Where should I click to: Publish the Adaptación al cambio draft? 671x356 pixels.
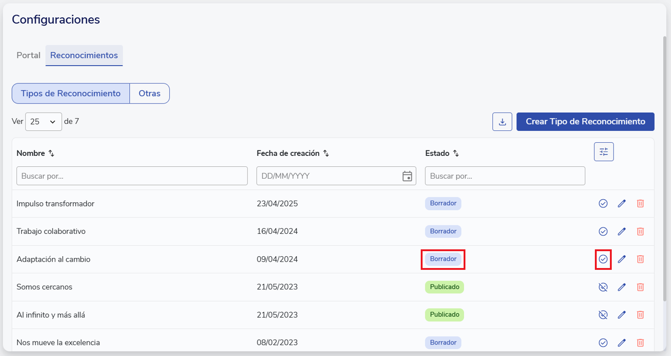tap(603, 259)
